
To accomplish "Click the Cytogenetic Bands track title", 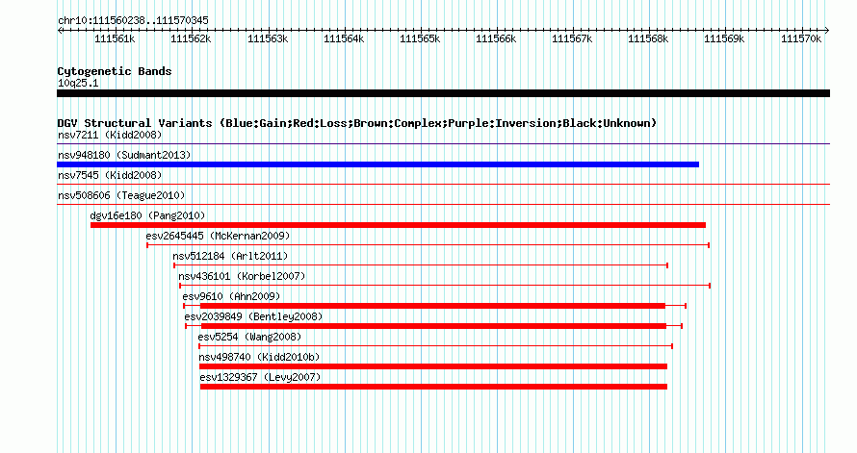I will [x=115, y=71].
